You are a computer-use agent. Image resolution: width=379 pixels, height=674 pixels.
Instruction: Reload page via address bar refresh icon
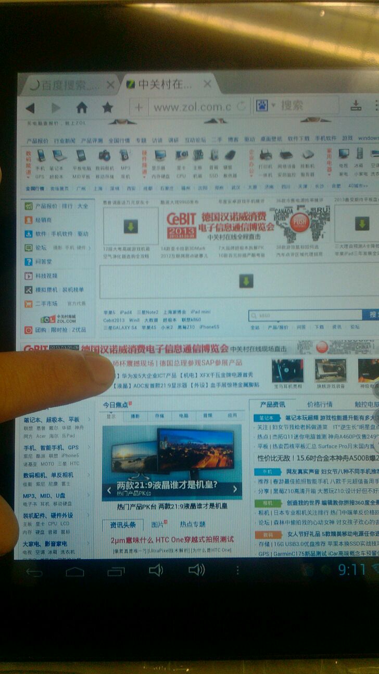point(242,107)
